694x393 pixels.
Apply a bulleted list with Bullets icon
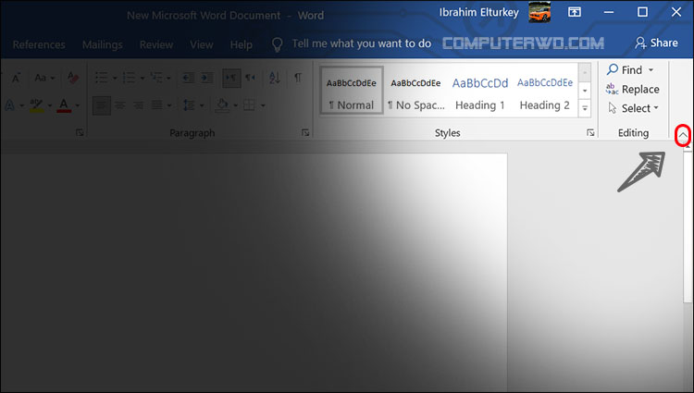pyautogui.click(x=102, y=78)
